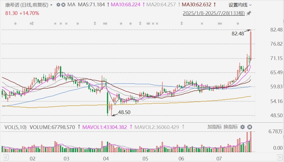Click the MAVOL1:43304.382 value

coord(104,127)
